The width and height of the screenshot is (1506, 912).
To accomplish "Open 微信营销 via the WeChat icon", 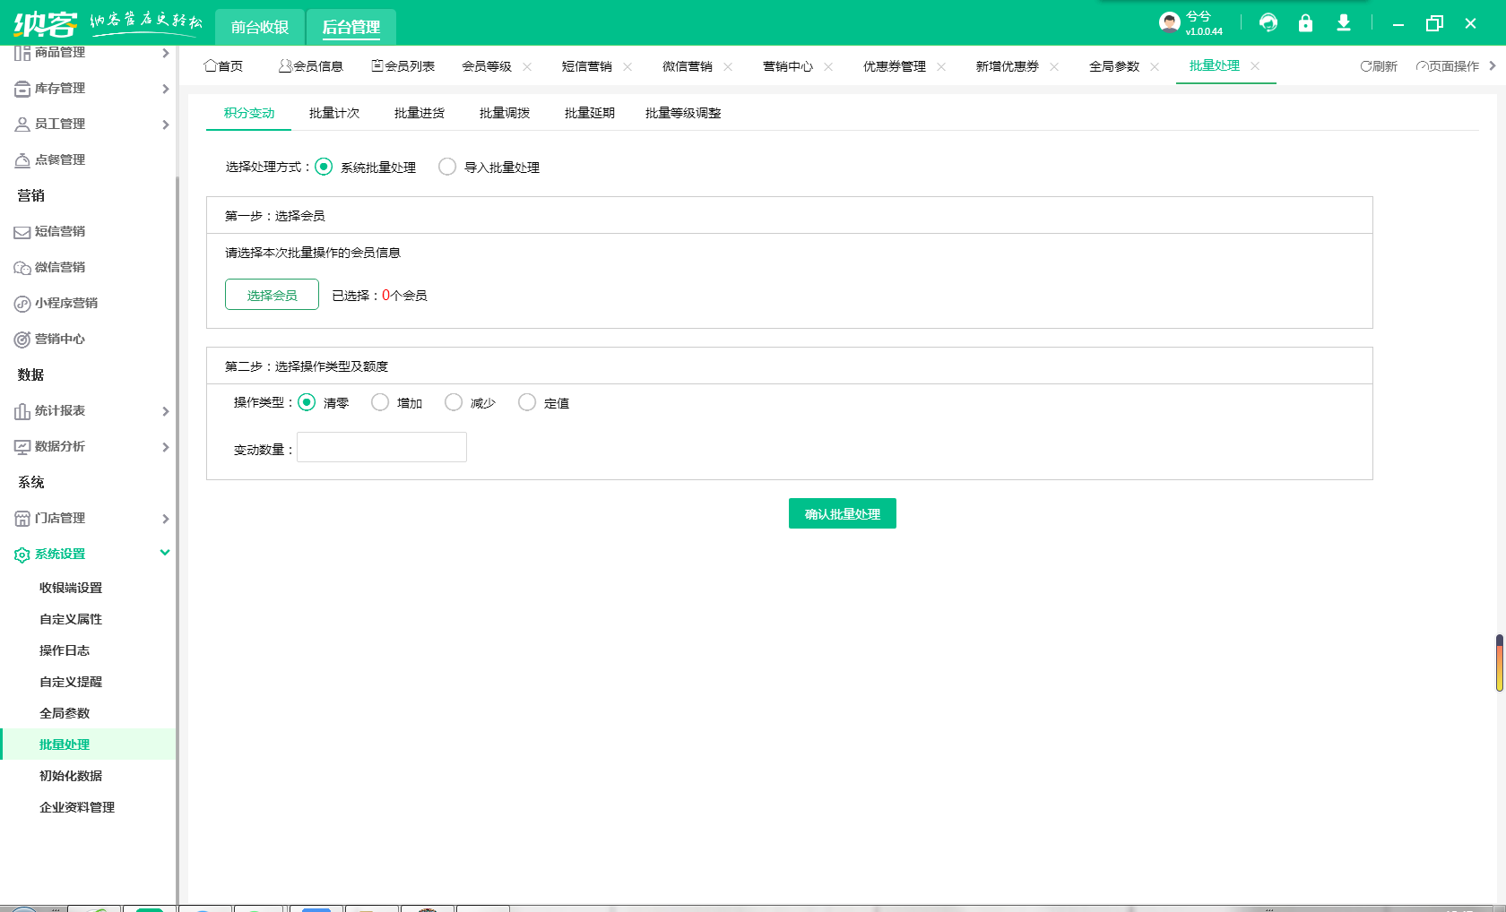I will (x=22, y=267).
